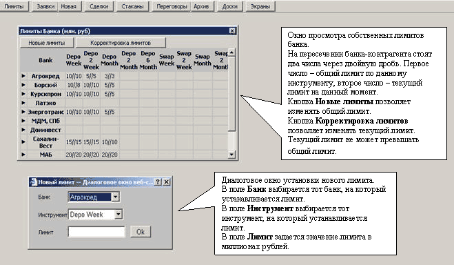Select the Курскпром bank name cell
The height and width of the screenshot is (265, 454).
click(45, 94)
